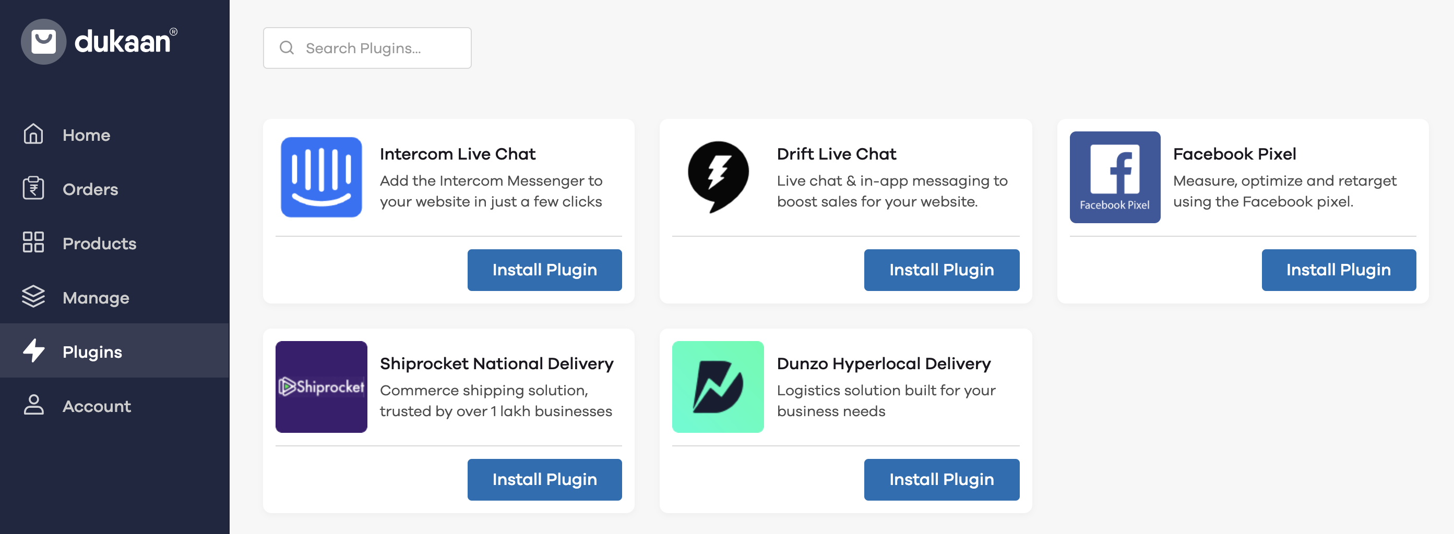This screenshot has height=534, width=1454.
Task: Click the Dukaan shopping bag logo icon
Action: tap(43, 42)
